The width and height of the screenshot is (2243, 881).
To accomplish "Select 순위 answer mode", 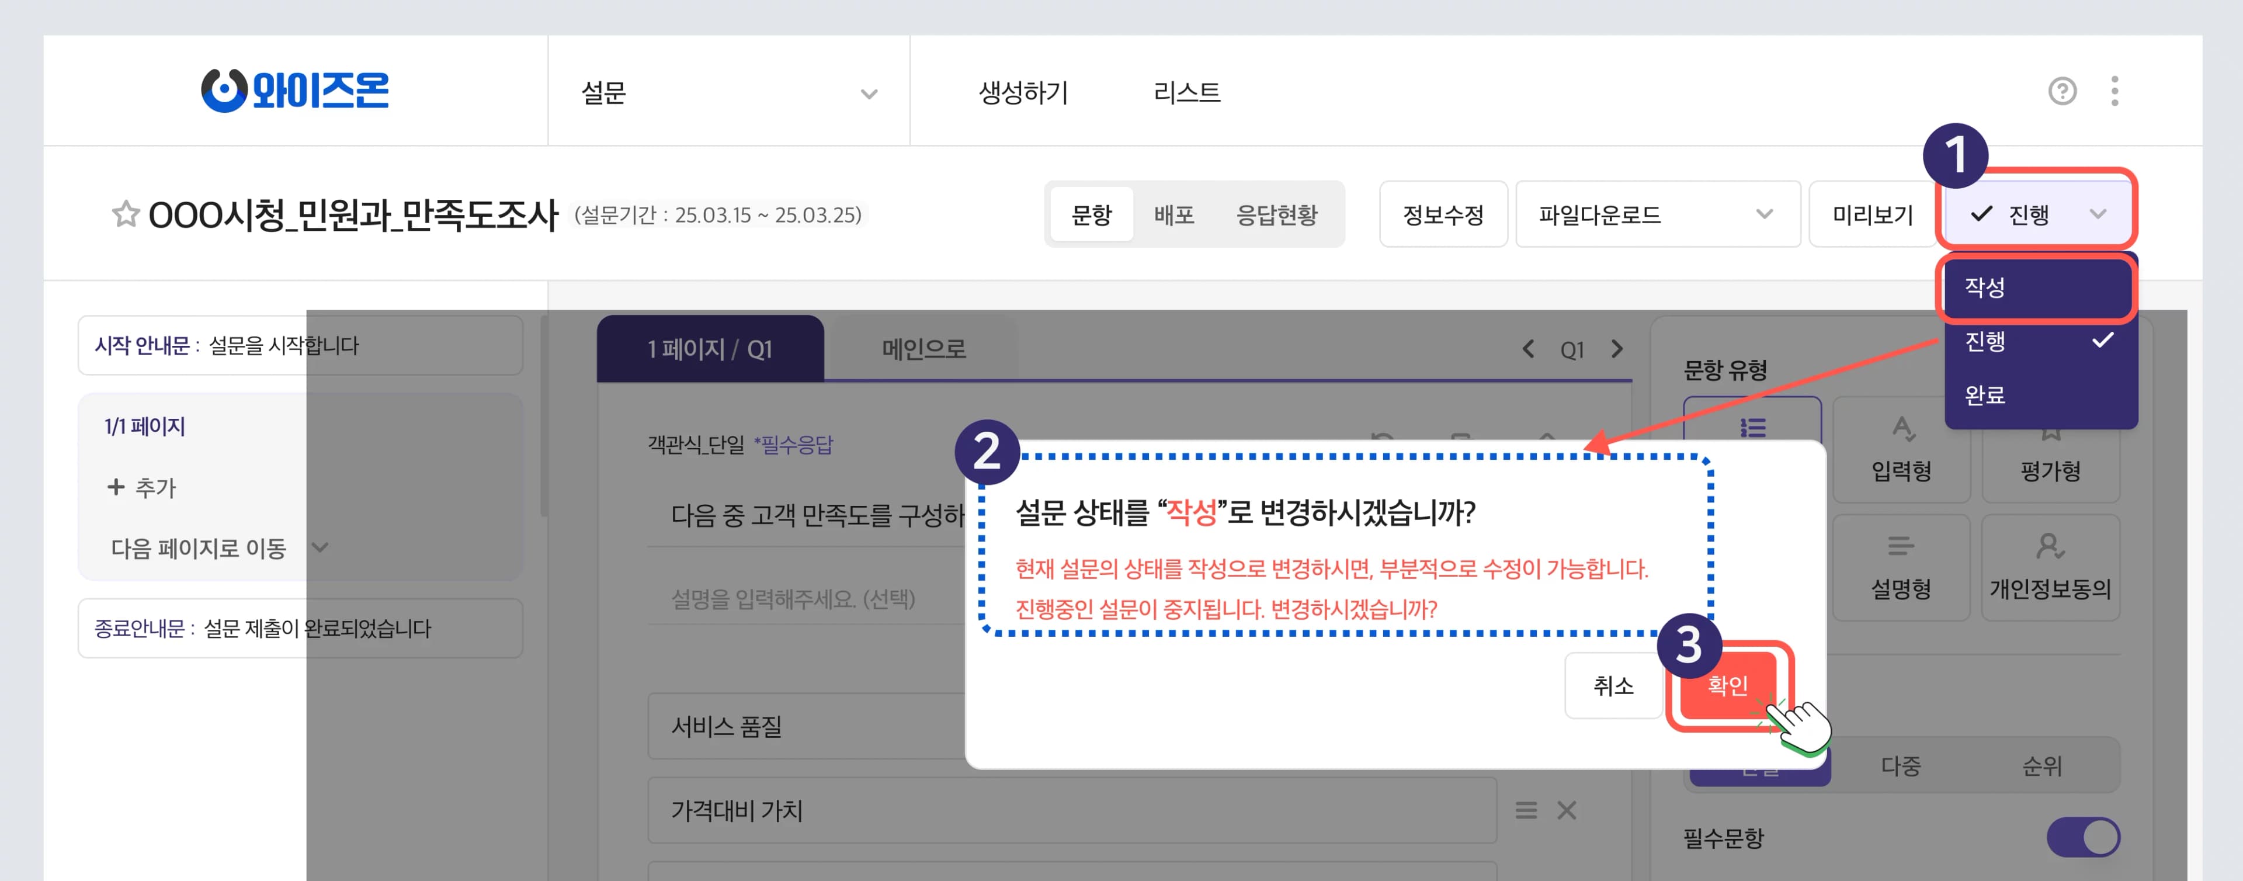I will click(2041, 766).
